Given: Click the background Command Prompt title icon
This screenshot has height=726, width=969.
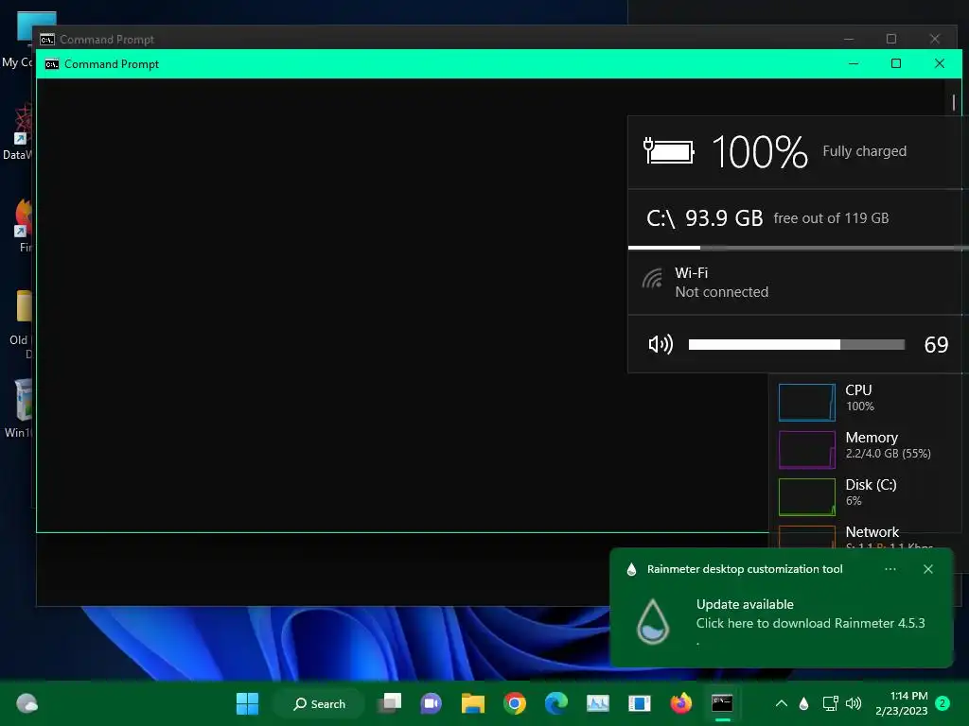Looking at the screenshot, I should 47,40.
